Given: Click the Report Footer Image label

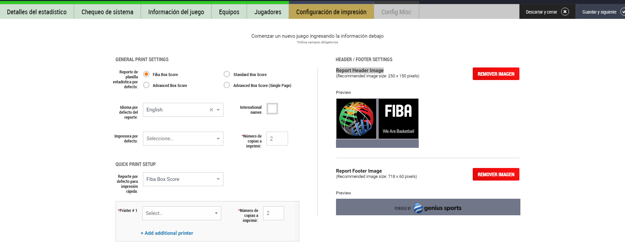Looking at the screenshot, I should (x=359, y=171).
